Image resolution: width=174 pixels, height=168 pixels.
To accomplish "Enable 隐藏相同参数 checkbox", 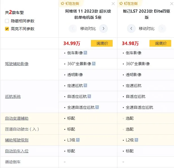I will click(x=7, y=21).
